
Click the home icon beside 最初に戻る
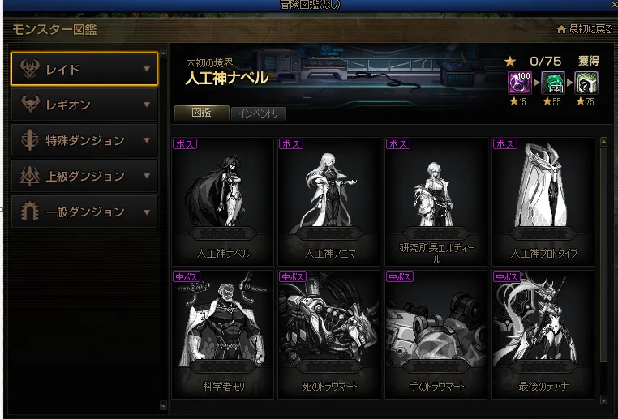point(561,29)
